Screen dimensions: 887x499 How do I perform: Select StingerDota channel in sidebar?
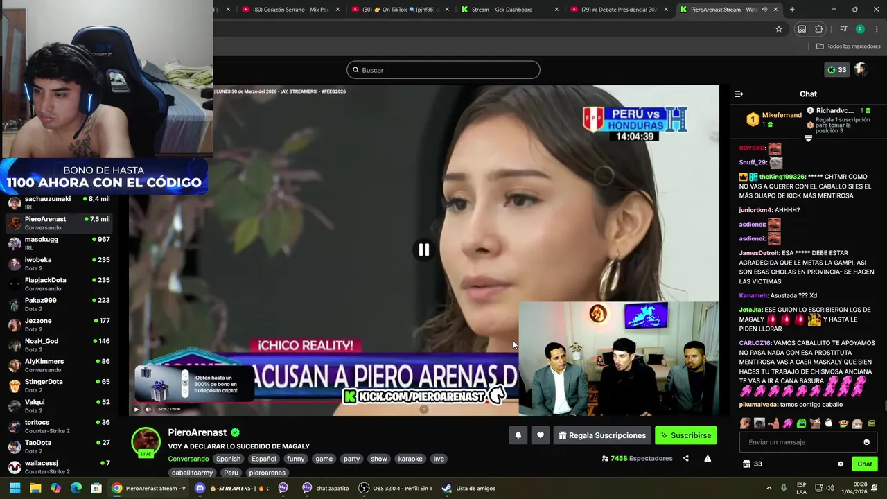pos(59,385)
